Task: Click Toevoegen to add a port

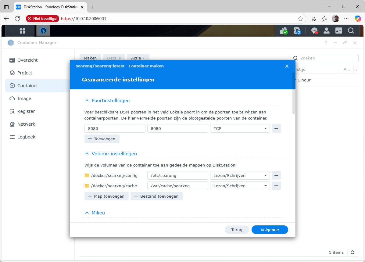Action: tap(102, 139)
